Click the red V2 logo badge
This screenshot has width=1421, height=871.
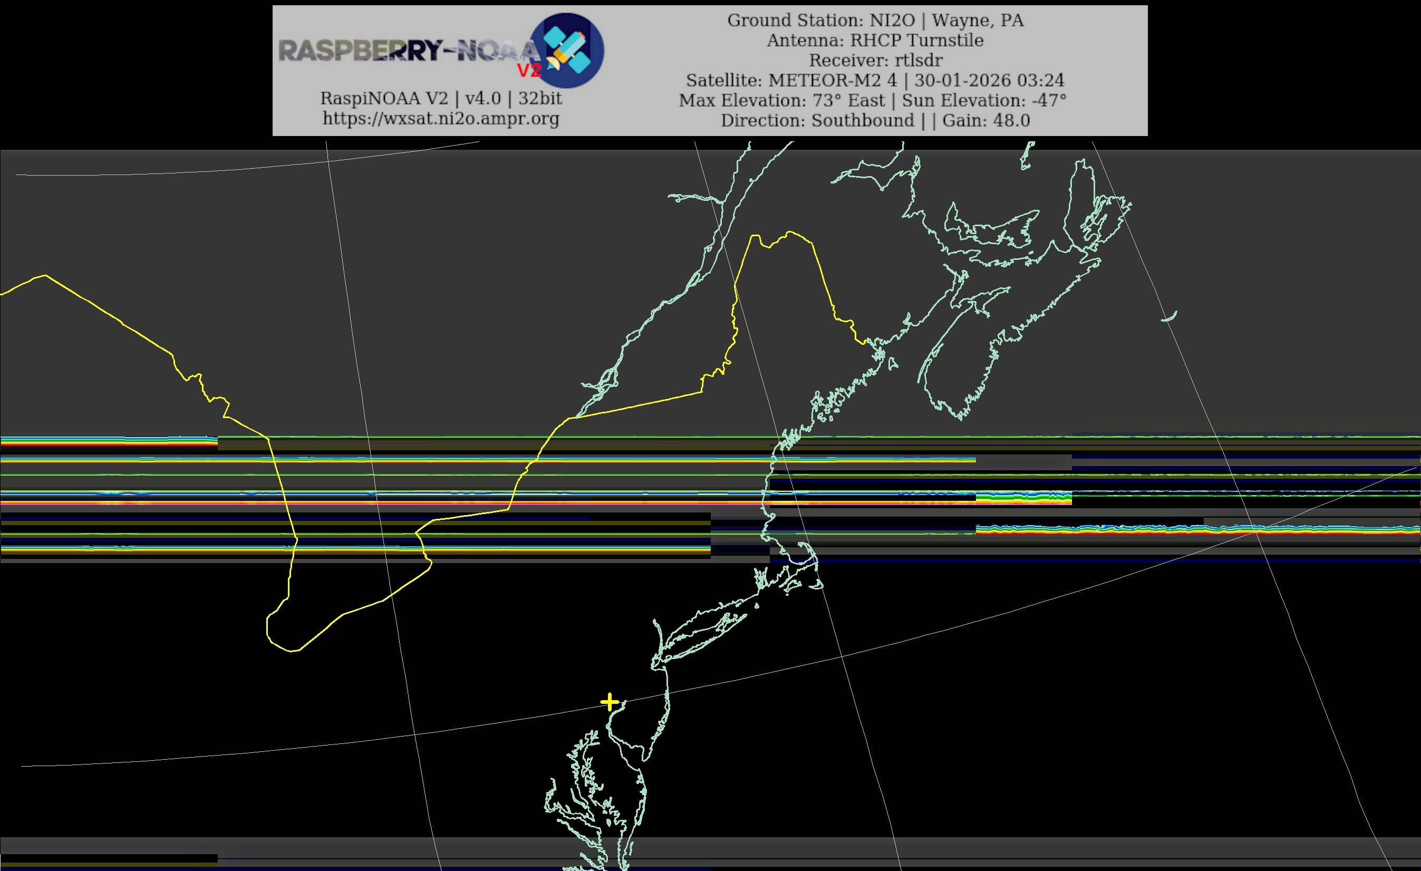529,70
